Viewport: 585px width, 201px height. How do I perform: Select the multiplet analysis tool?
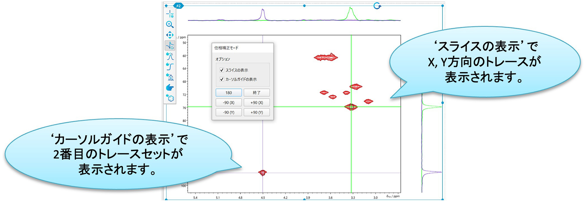(x=170, y=77)
